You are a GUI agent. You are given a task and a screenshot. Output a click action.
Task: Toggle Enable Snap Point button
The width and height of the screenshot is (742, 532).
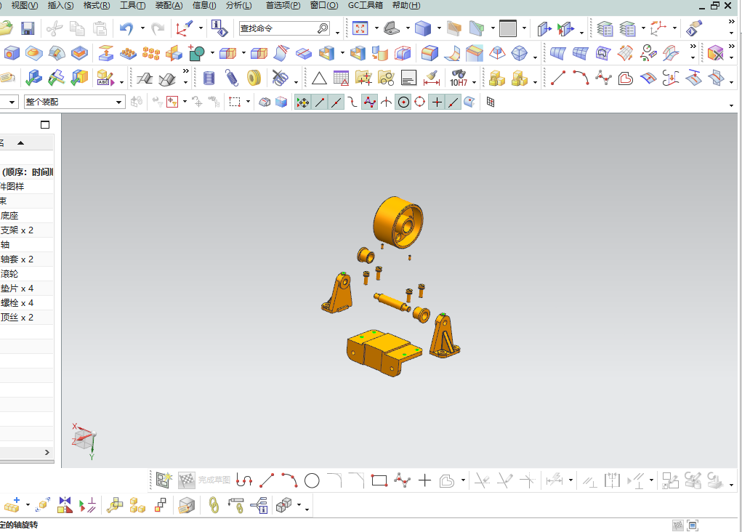point(303,102)
